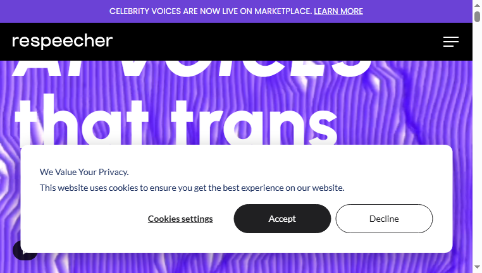Follow the LEARN MORE banner link

click(338, 11)
